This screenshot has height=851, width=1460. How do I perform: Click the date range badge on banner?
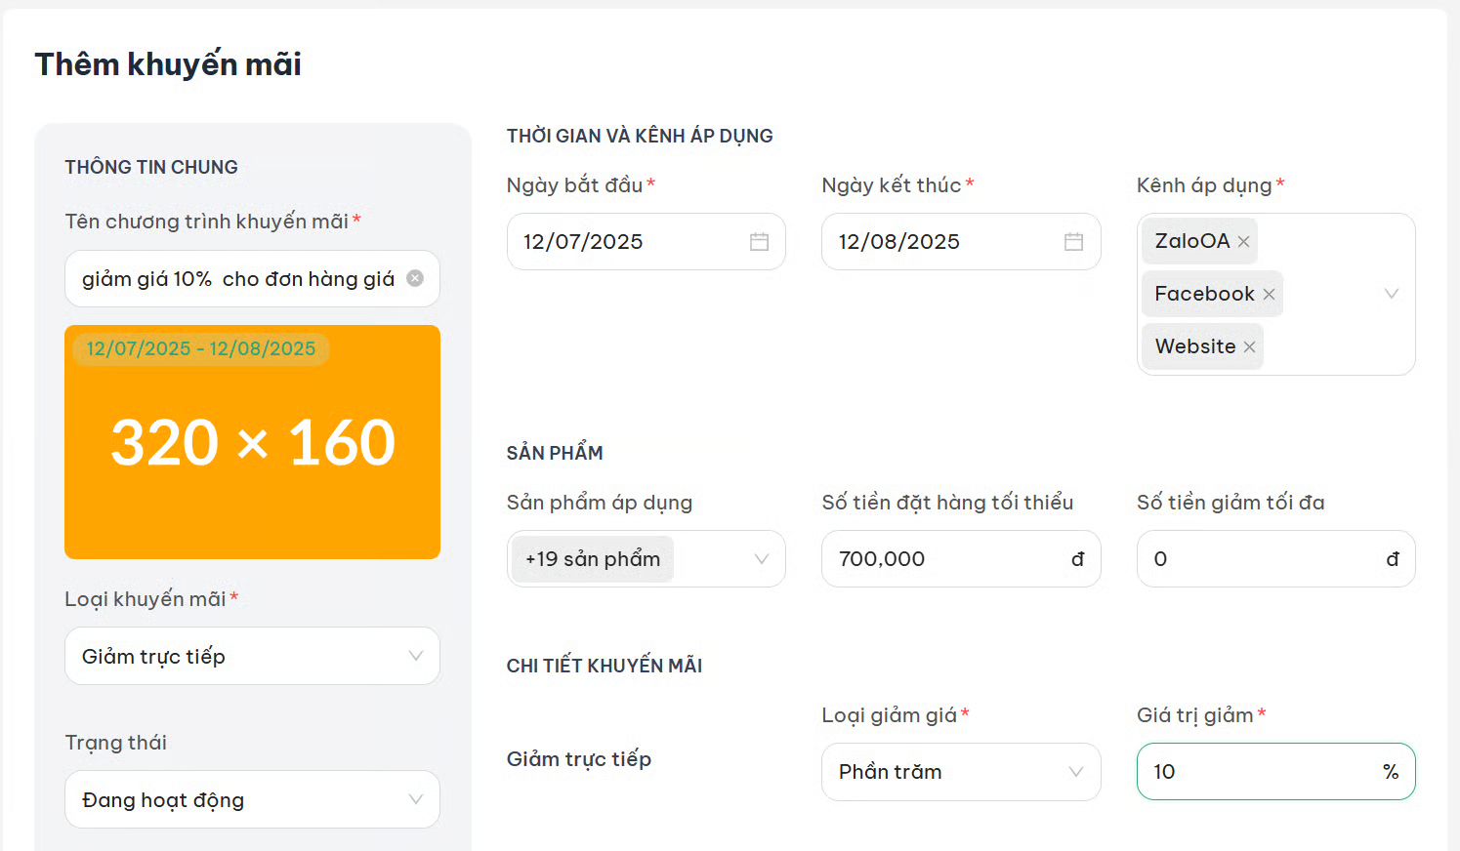(x=201, y=348)
